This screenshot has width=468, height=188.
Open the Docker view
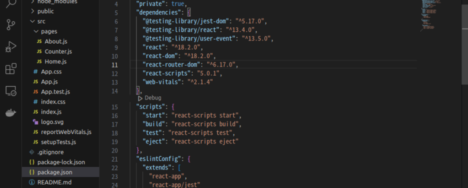[10, 112]
